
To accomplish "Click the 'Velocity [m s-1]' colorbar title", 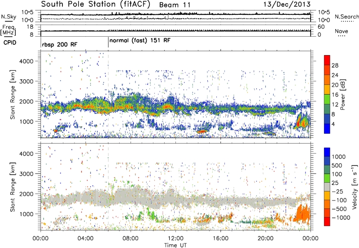I will pyautogui.click(x=355, y=187).
